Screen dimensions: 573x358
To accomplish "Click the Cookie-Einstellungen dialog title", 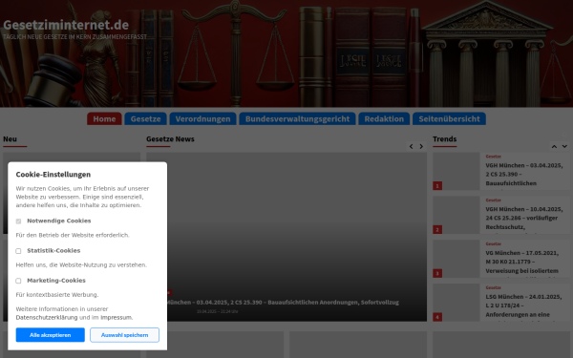I will pos(53,175).
